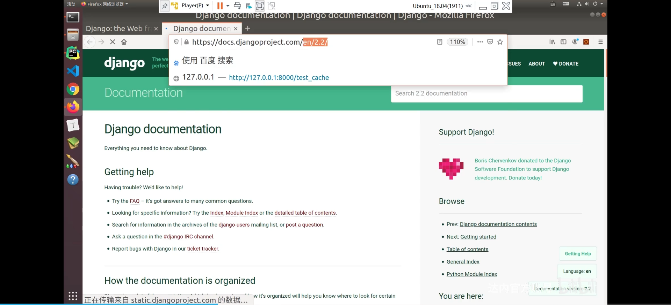Open the ABOUT navigation link

click(x=536, y=64)
